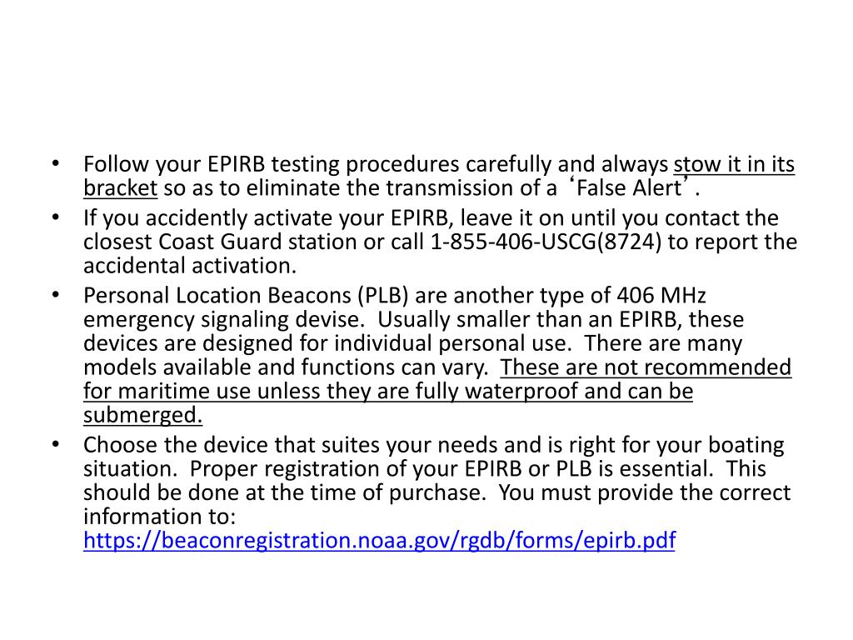Click the underlined word 'submerged.'

click(142, 415)
